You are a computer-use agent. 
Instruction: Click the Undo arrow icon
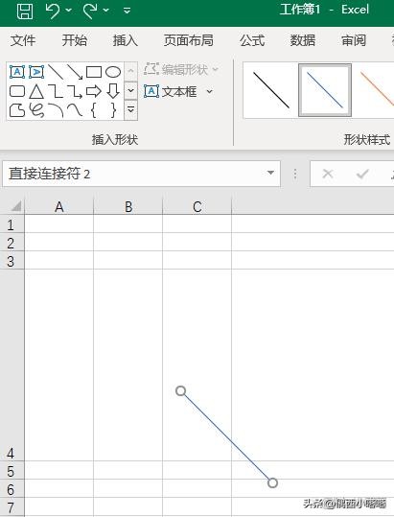pyautogui.click(x=53, y=12)
